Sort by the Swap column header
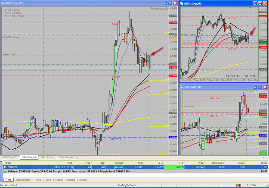The width and height of the screenshot is (269, 188). pyautogui.click(x=235, y=163)
